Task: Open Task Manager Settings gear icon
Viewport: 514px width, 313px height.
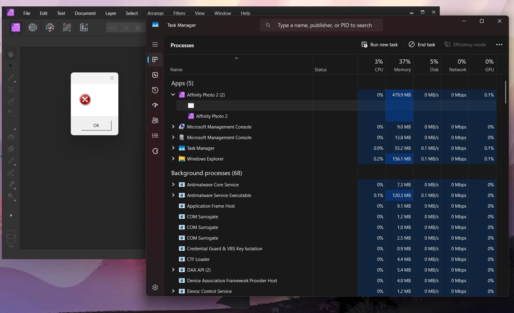Action: point(155,287)
